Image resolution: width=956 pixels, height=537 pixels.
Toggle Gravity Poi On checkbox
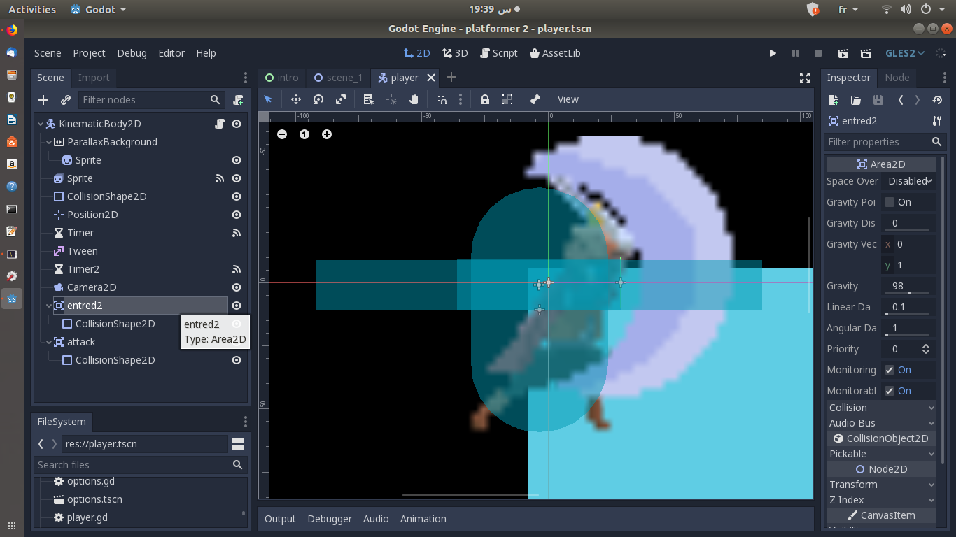tap(890, 202)
